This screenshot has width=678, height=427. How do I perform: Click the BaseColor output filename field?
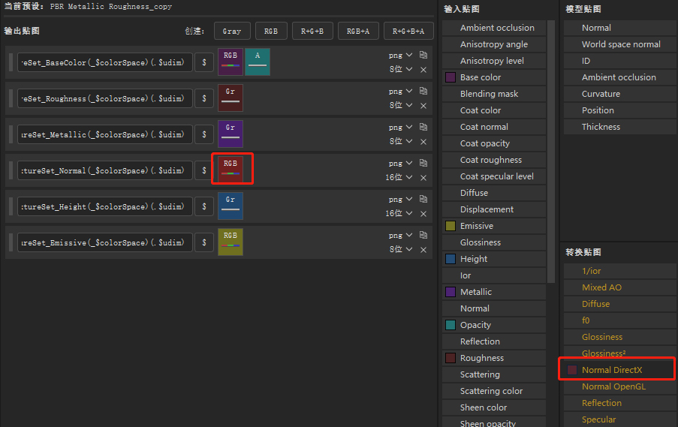pos(104,63)
